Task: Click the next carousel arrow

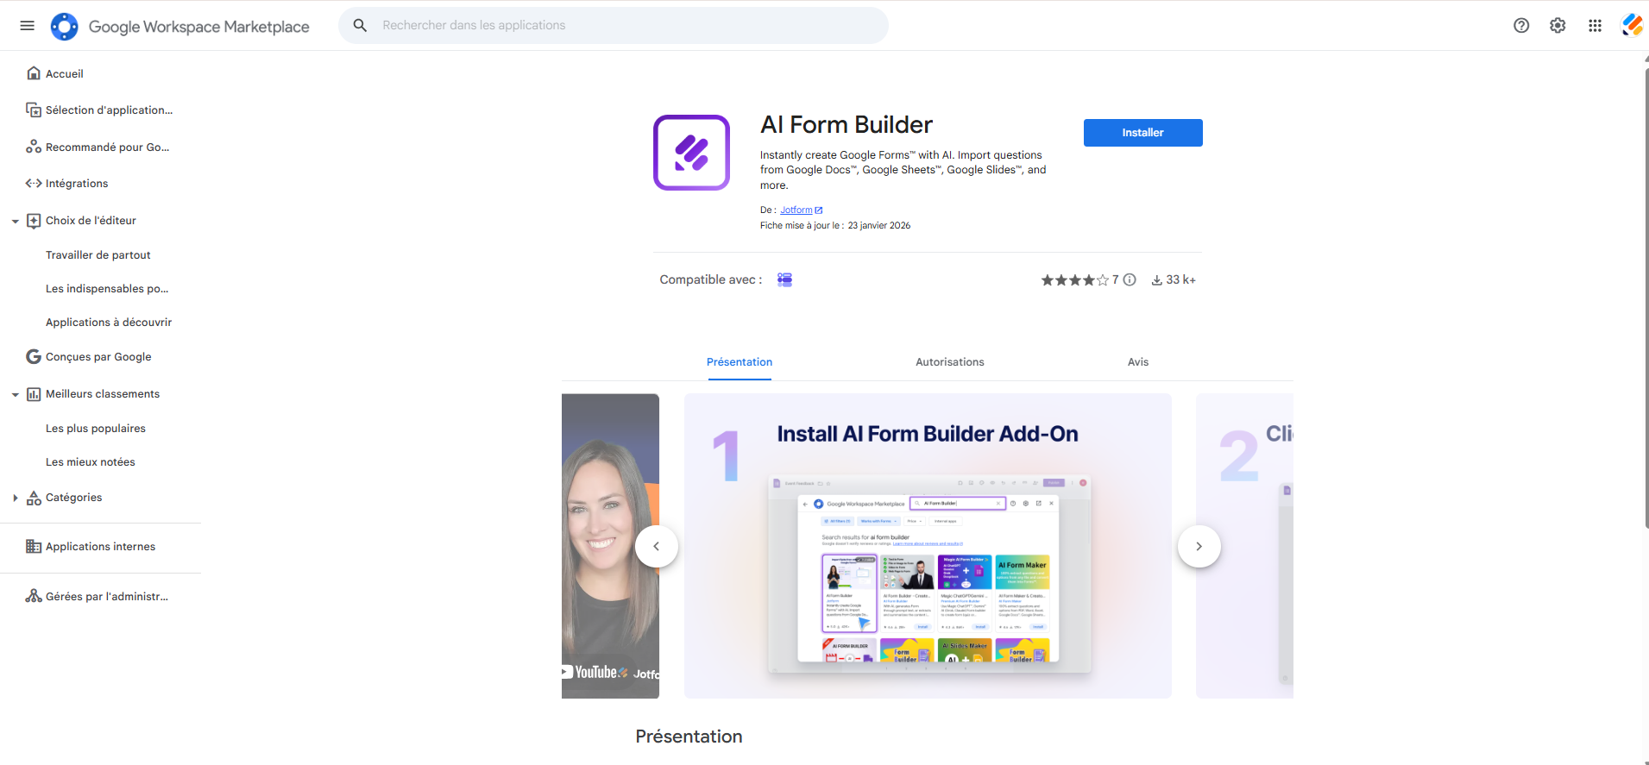Action: [1199, 547]
